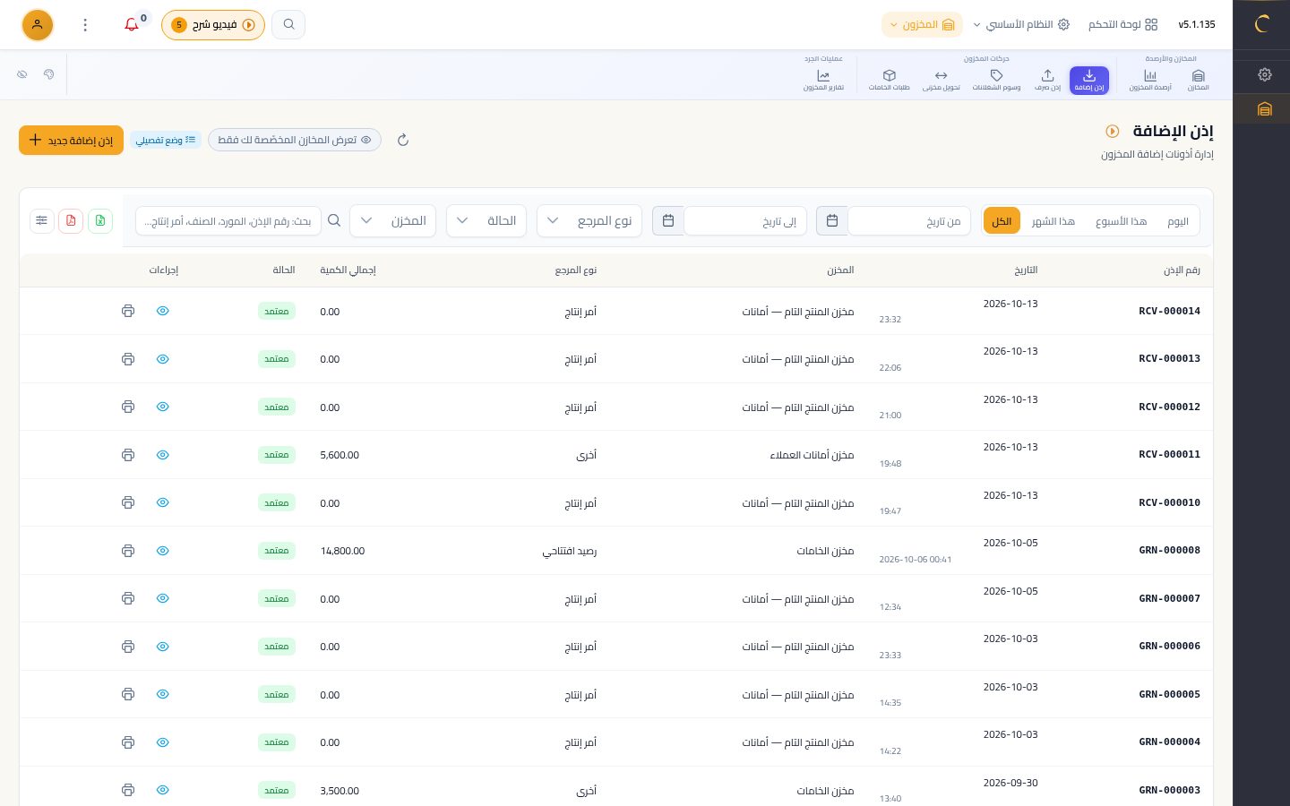Export the table to PDF
Image resolution: width=1290 pixels, height=806 pixels.
click(71, 220)
